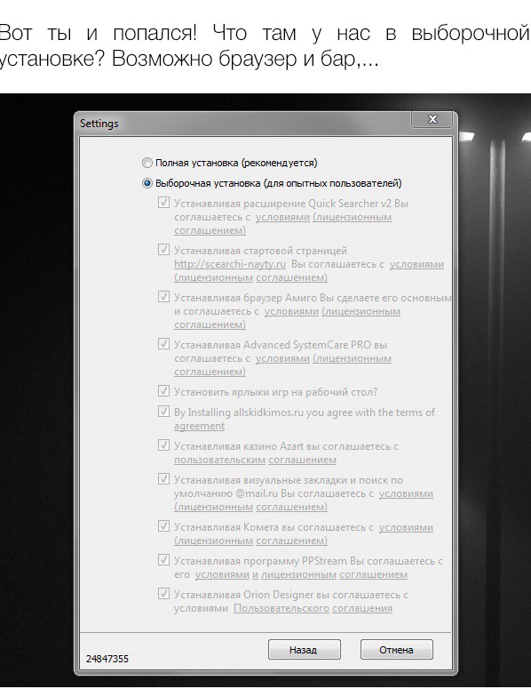Uncheck the Амиго browser checkbox
531x689 pixels.
163,297
